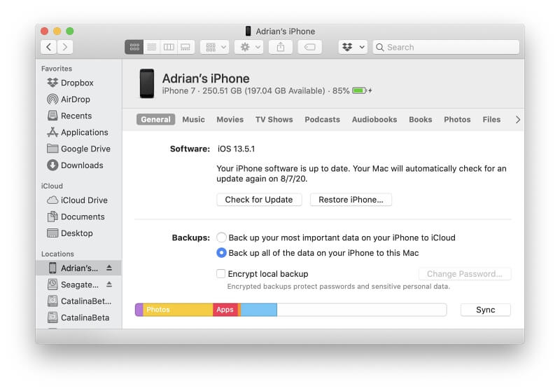Click the Check for Update button
This screenshot has width=560, height=391.
259,200
